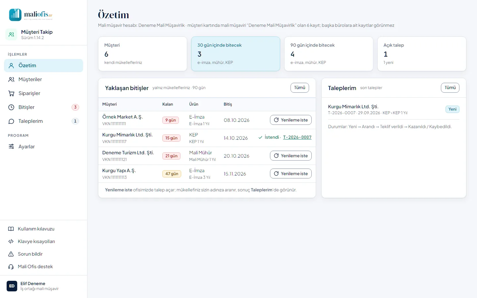
Task: Click Tümü in the Taleplerim panel
Action: click(450, 88)
